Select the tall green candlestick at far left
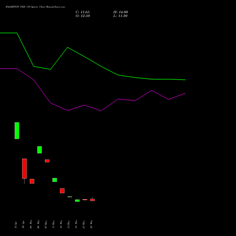Screen dimensions: 236x236 click(x=17, y=131)
